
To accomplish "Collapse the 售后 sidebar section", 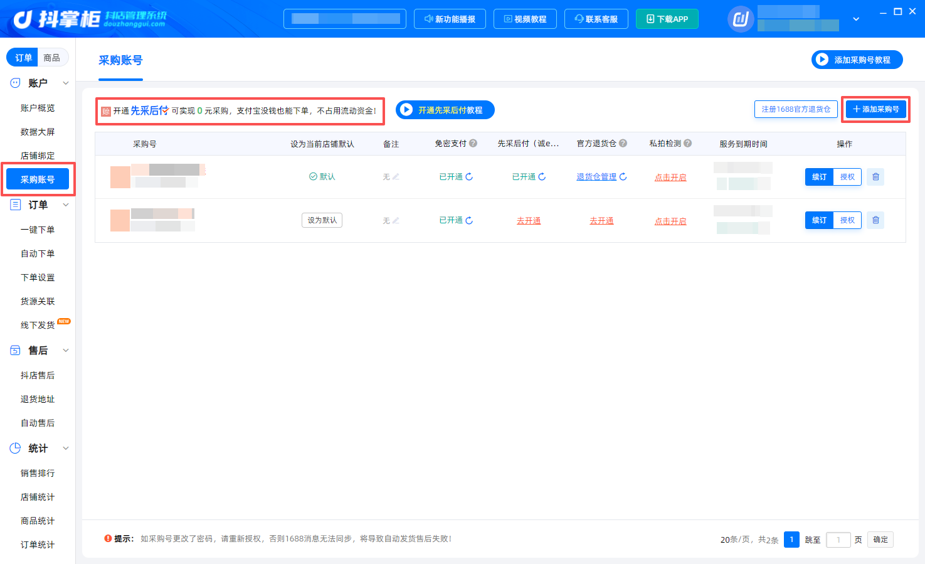I will (x=66, y=350).
